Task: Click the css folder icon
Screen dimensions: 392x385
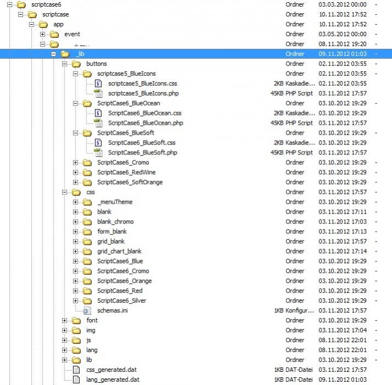Action: tap(76, 192)
